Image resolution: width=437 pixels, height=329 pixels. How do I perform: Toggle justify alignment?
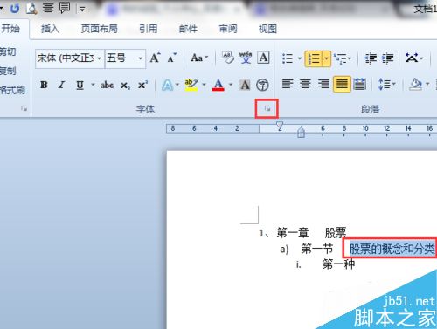pyautogui.click(x=342, y=84)
